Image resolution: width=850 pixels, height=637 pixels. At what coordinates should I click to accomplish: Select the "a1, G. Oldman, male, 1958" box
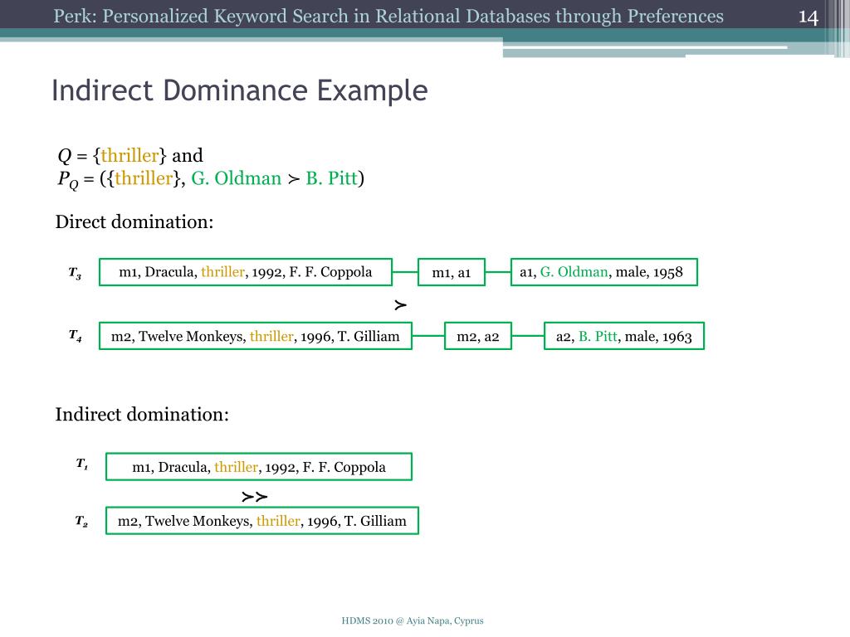[604, 272]
